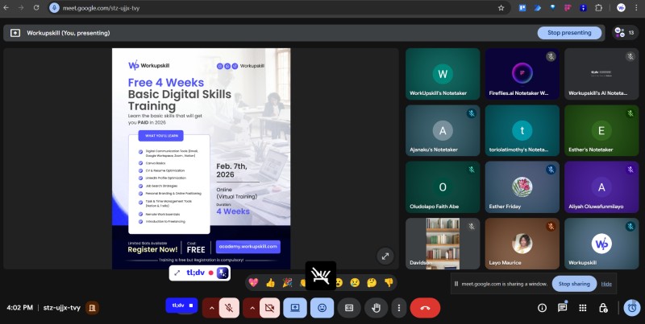Image resolution: width=645 pixels, height=324 pixels.
Task: Bookmark this page with the star
Action: point(501,8)
